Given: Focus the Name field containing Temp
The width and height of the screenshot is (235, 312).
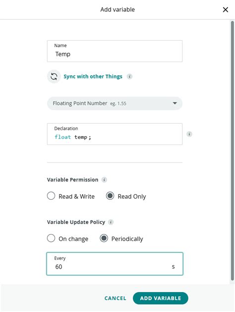Looking at the screenshot, I should click(x=115, y=51).
